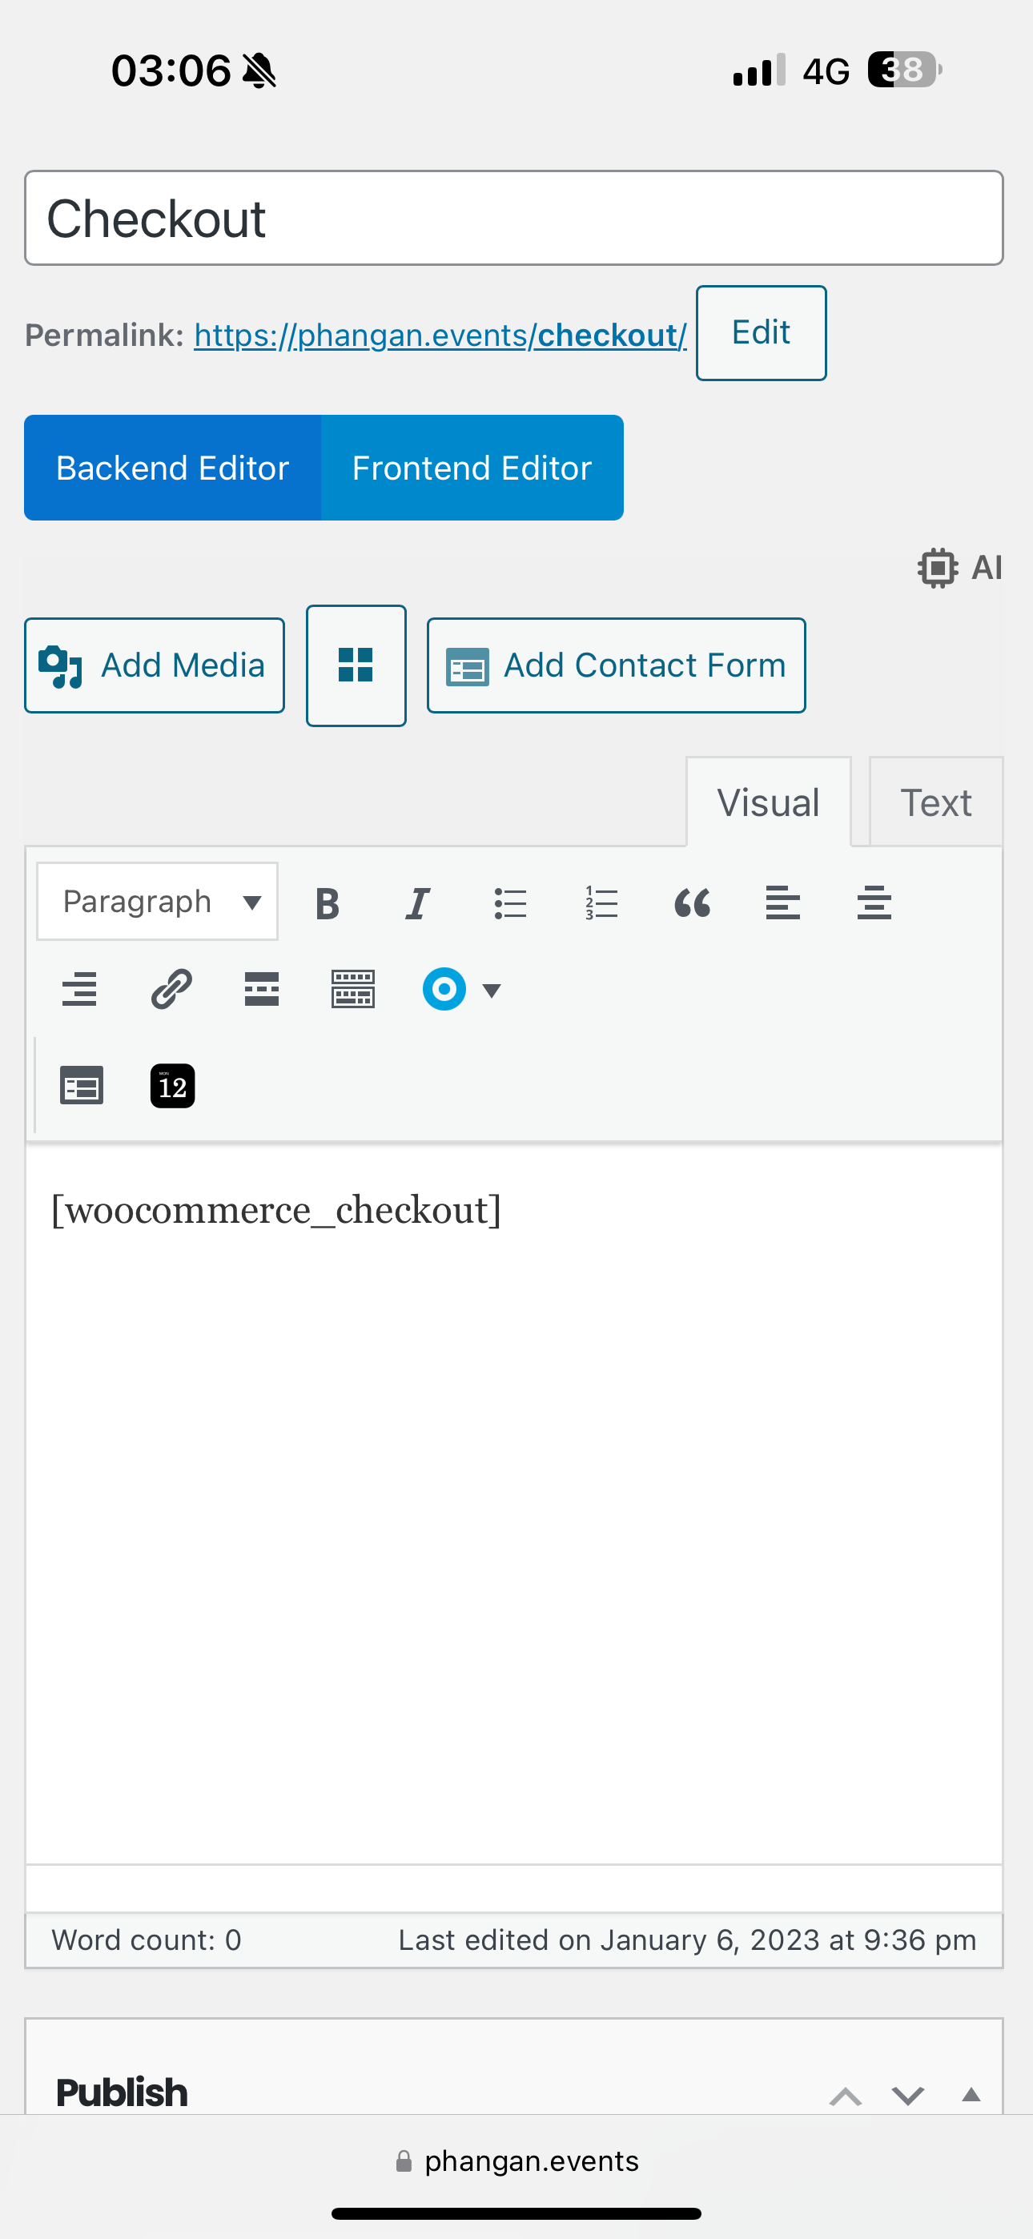The height and width of the screenshot is (2239, 1033).
Task: Insert a bulleted list
Action: click(x=510, y=903)
